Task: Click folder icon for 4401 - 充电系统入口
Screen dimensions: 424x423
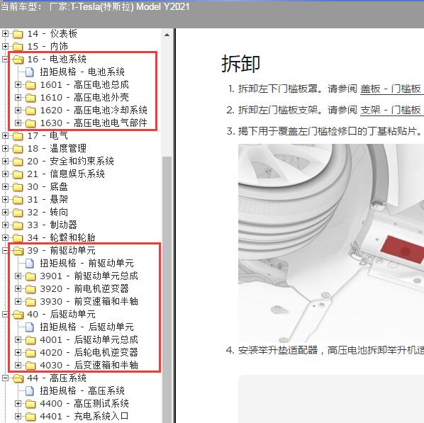Action: click(30, 417)
